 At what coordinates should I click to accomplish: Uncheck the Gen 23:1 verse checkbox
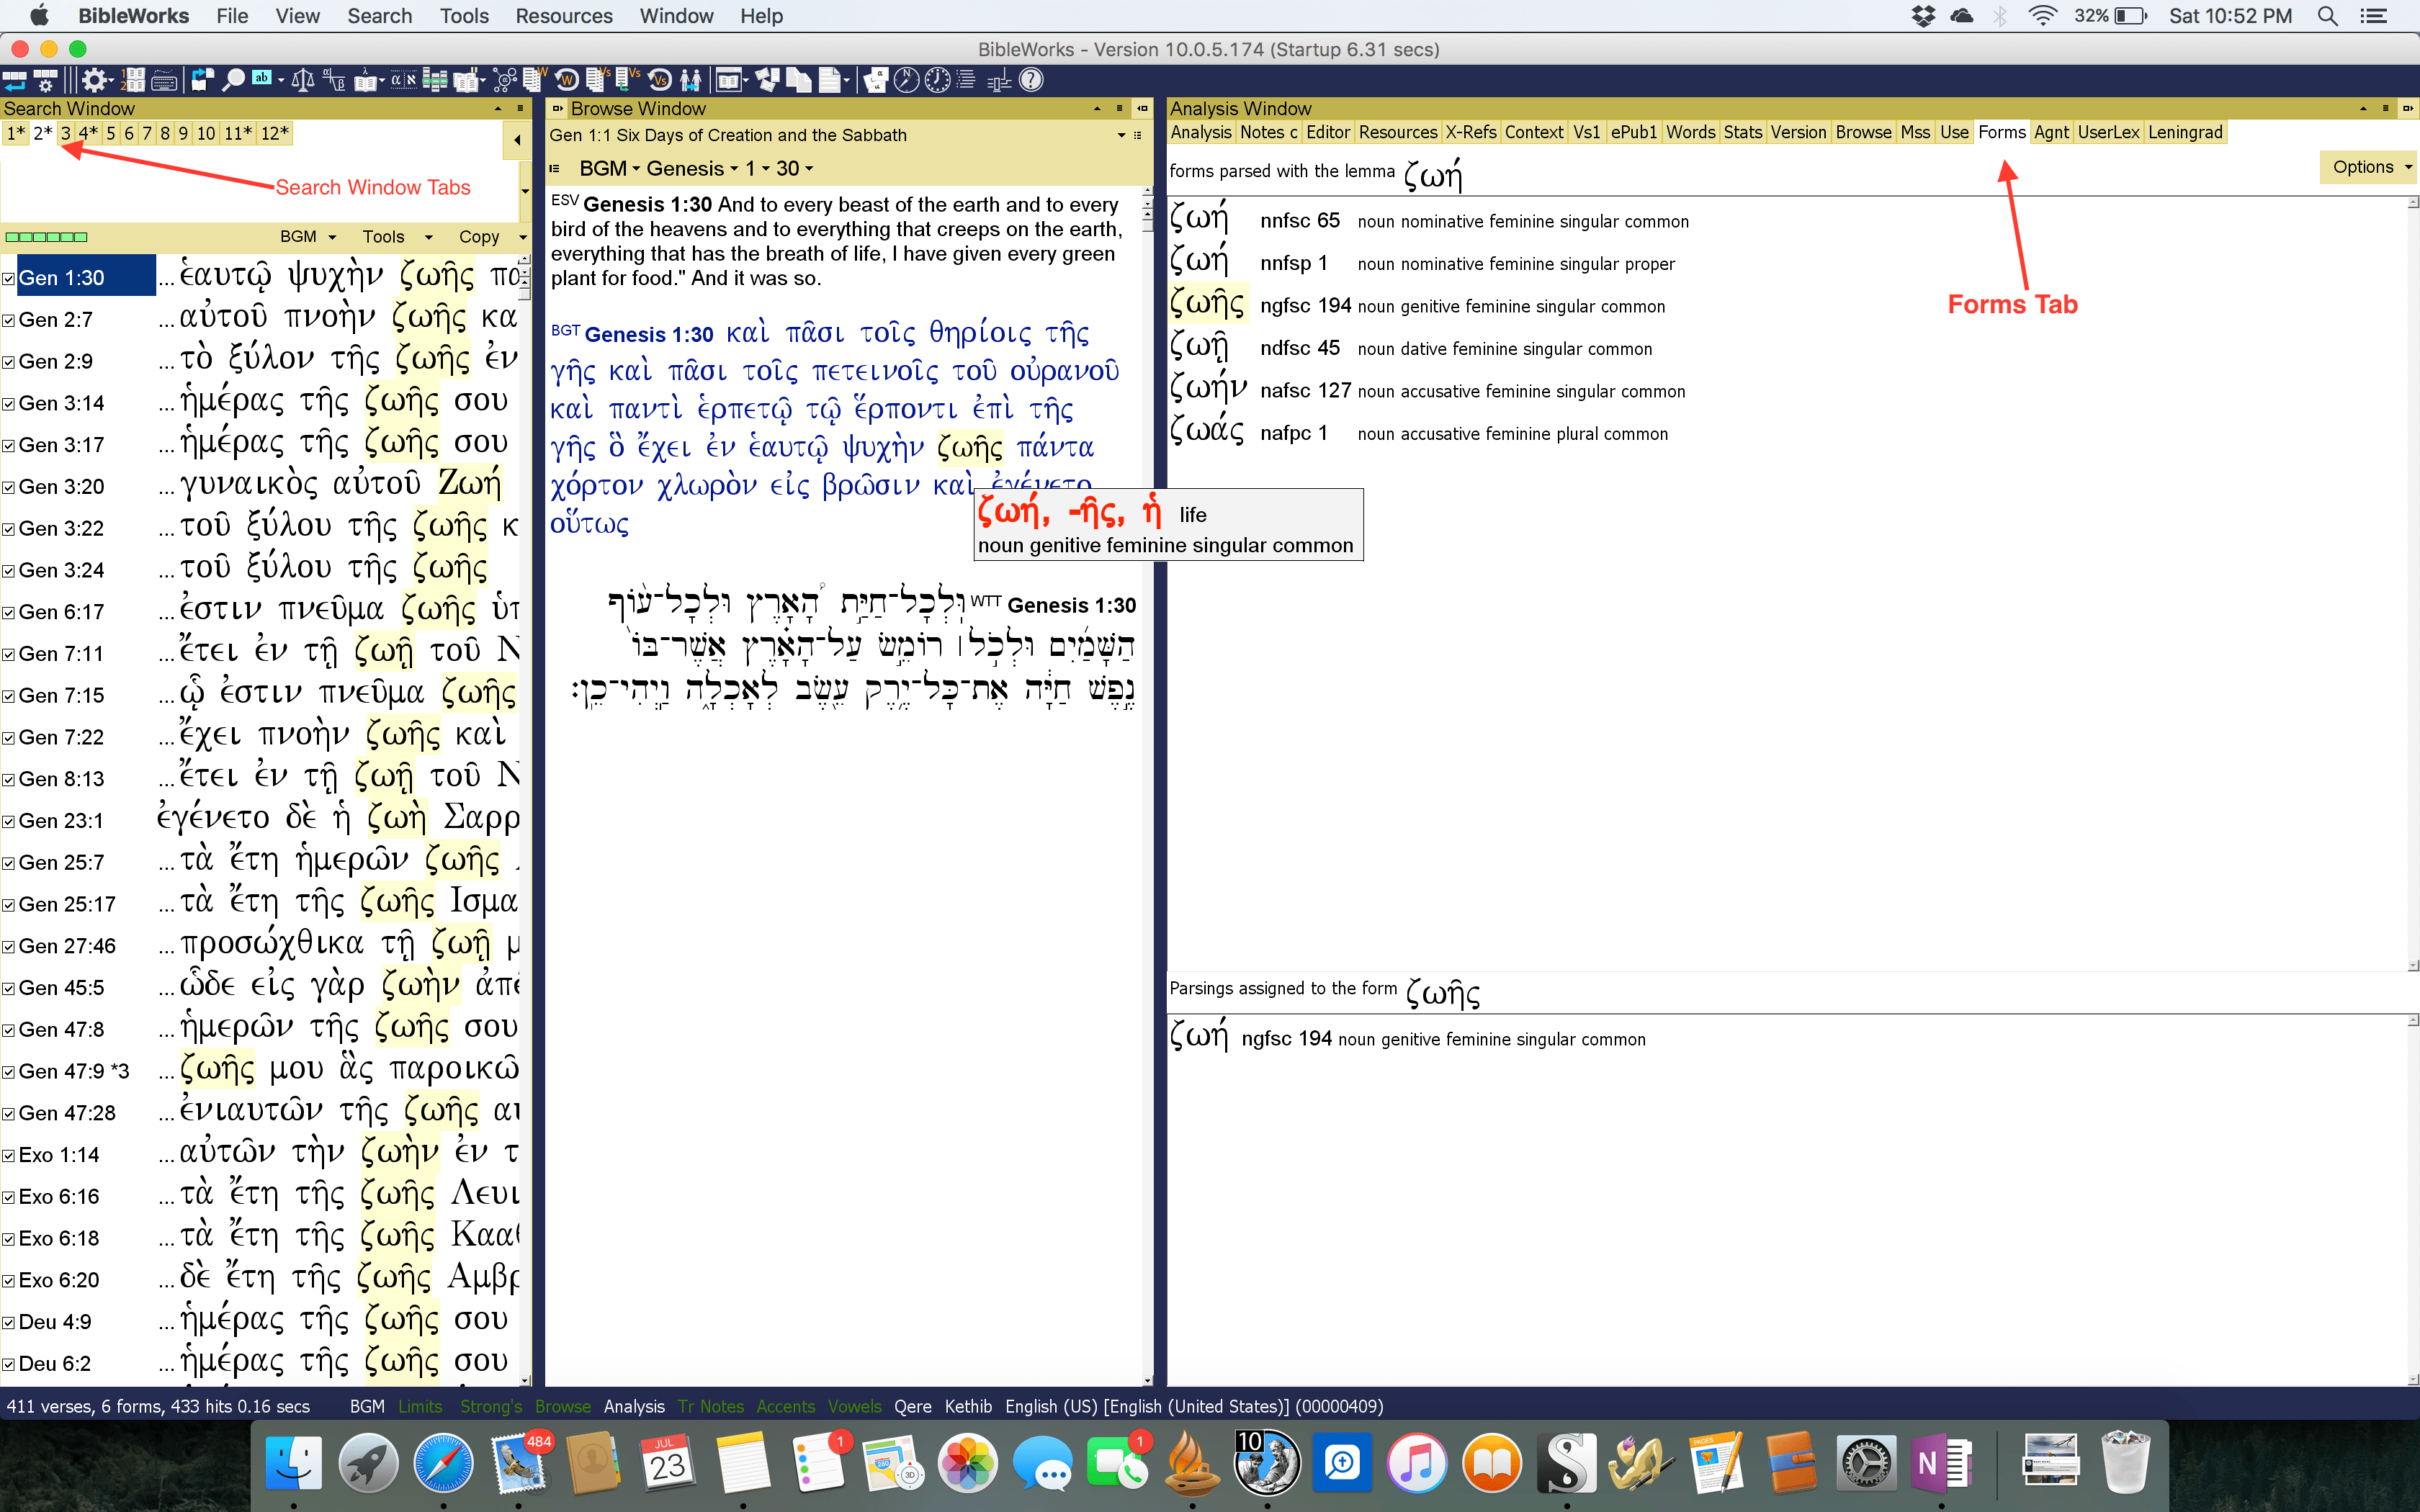pos(9,820)
